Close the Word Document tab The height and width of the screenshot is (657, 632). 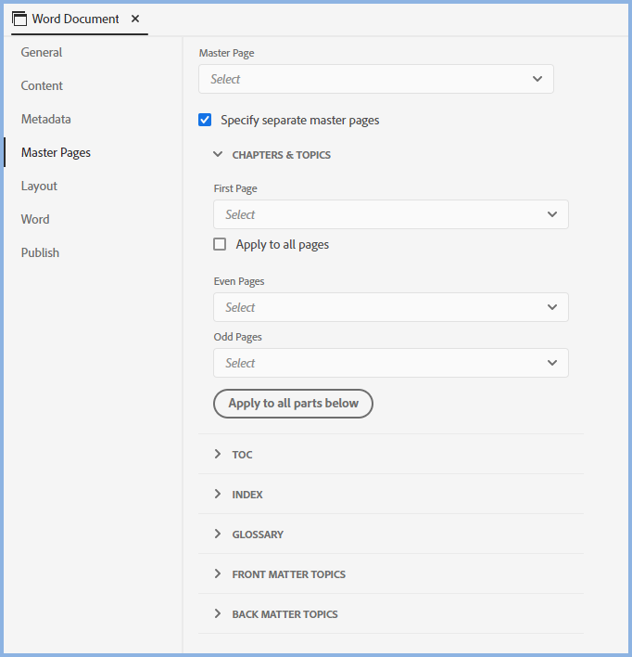[135, 19]
